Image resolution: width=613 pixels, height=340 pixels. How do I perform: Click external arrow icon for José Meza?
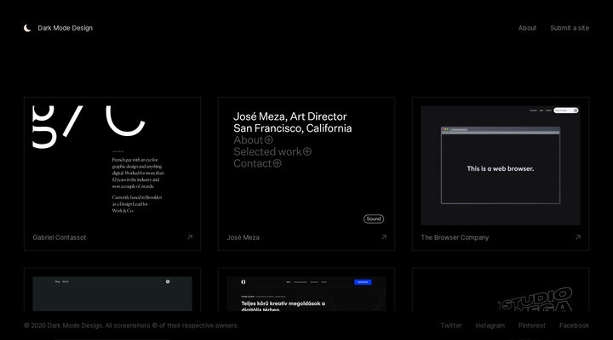coord(384,237)
